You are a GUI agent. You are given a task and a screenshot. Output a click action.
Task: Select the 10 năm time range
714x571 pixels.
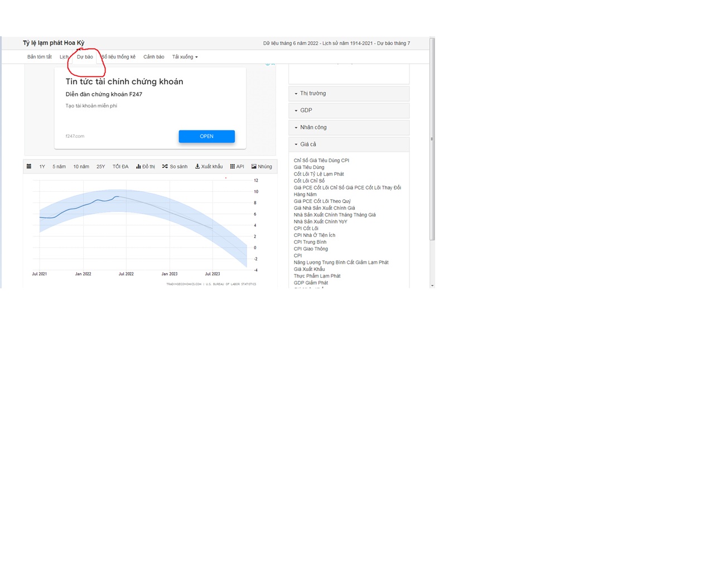tap(81, 166)
